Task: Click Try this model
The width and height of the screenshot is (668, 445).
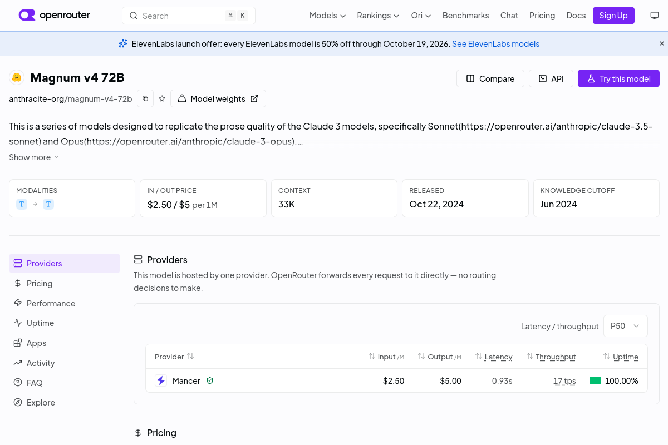Action: click(x=618, y=78)
